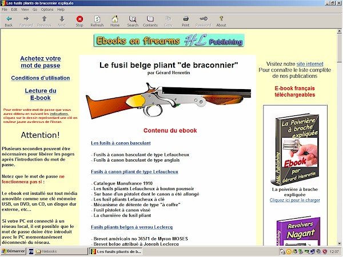Open the Démarrer start button
The image size is (343, 257).
pos(14,251)
